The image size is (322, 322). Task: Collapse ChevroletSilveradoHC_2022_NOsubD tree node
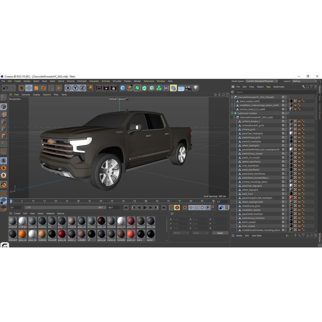[232, 97]
